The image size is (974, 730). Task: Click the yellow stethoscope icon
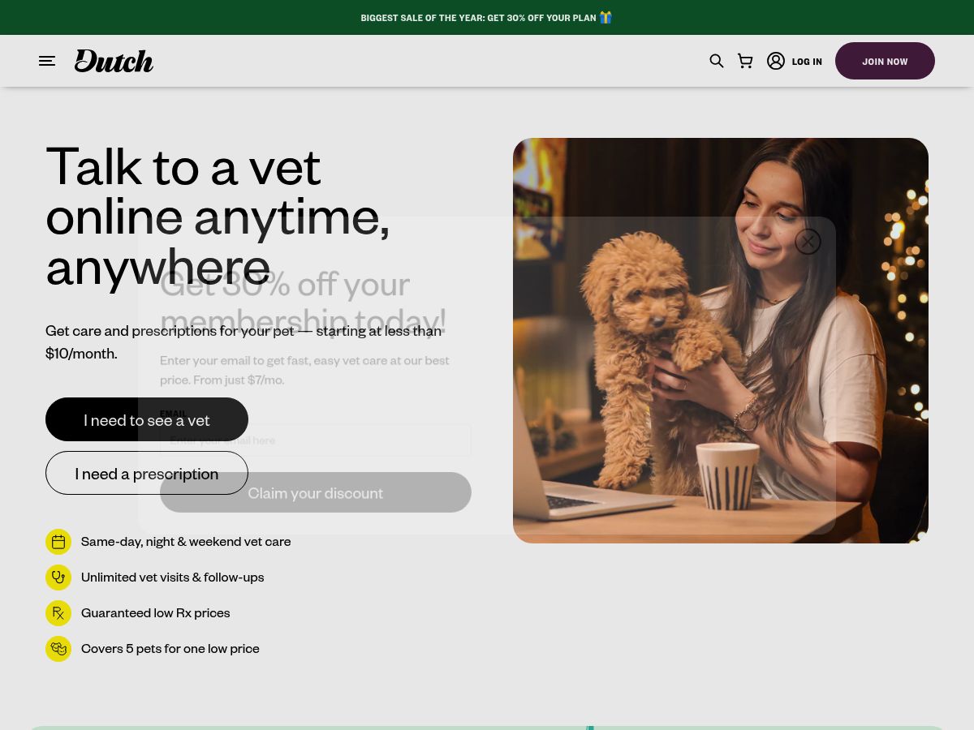click(58, 578)
